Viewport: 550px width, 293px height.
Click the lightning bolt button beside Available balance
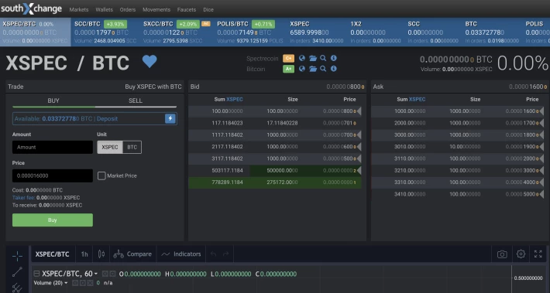tap(170, 118)
